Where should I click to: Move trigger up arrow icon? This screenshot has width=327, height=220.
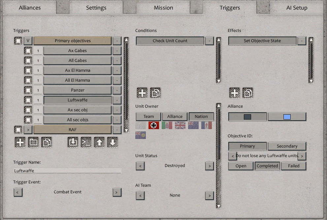pyautogui.click(x=99, y=142)
